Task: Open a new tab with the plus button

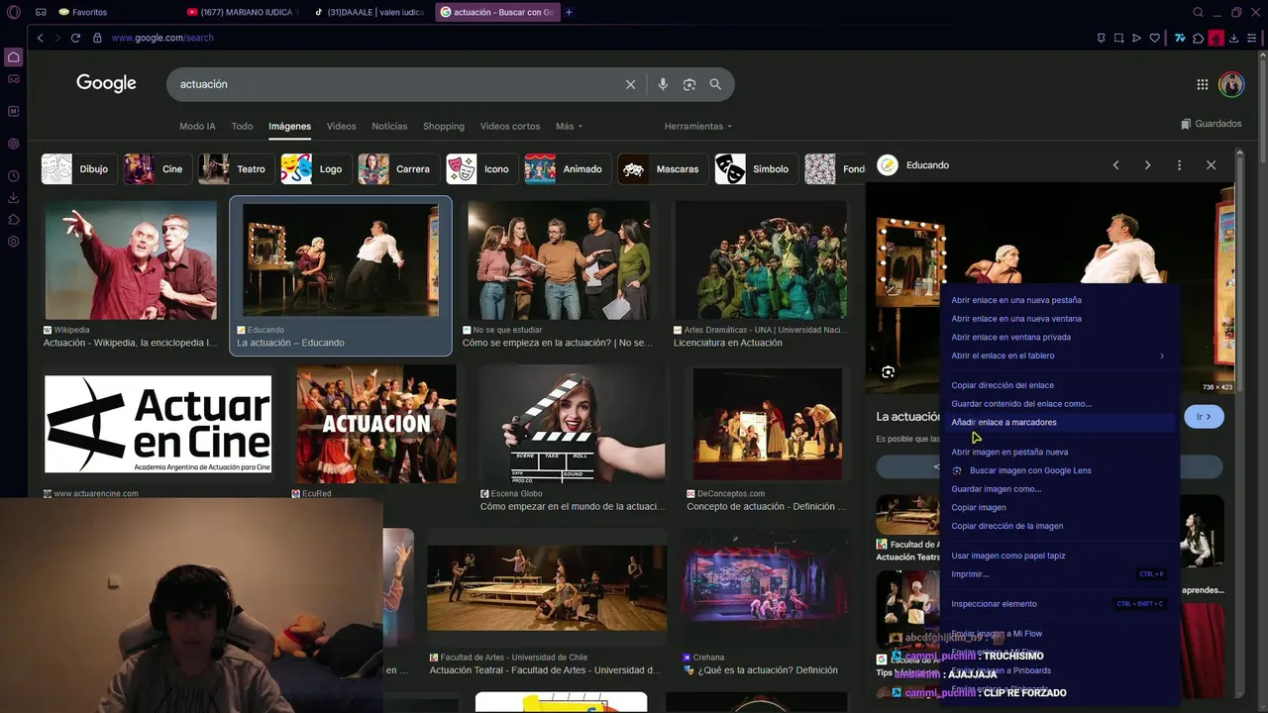Action: (569, 12)
